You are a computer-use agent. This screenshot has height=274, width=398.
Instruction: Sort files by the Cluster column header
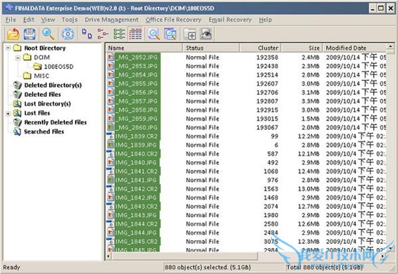point(260,48)
